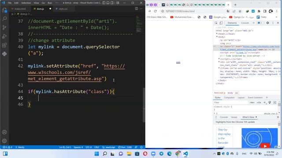Open the Accounts menu in VS Code
This screenshot has height=158, width=282.
pyautogui.click(x=4, y=132)
